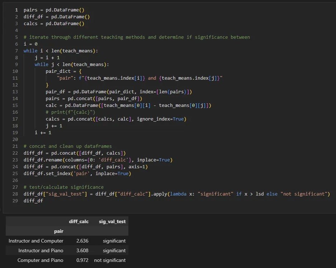Click the 'concat and clean up dataframes' comment

pos(67,146)
